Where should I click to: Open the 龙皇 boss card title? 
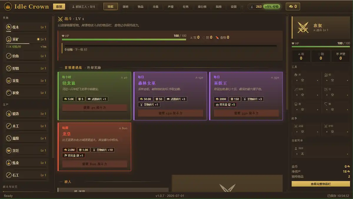click(66, 134)
